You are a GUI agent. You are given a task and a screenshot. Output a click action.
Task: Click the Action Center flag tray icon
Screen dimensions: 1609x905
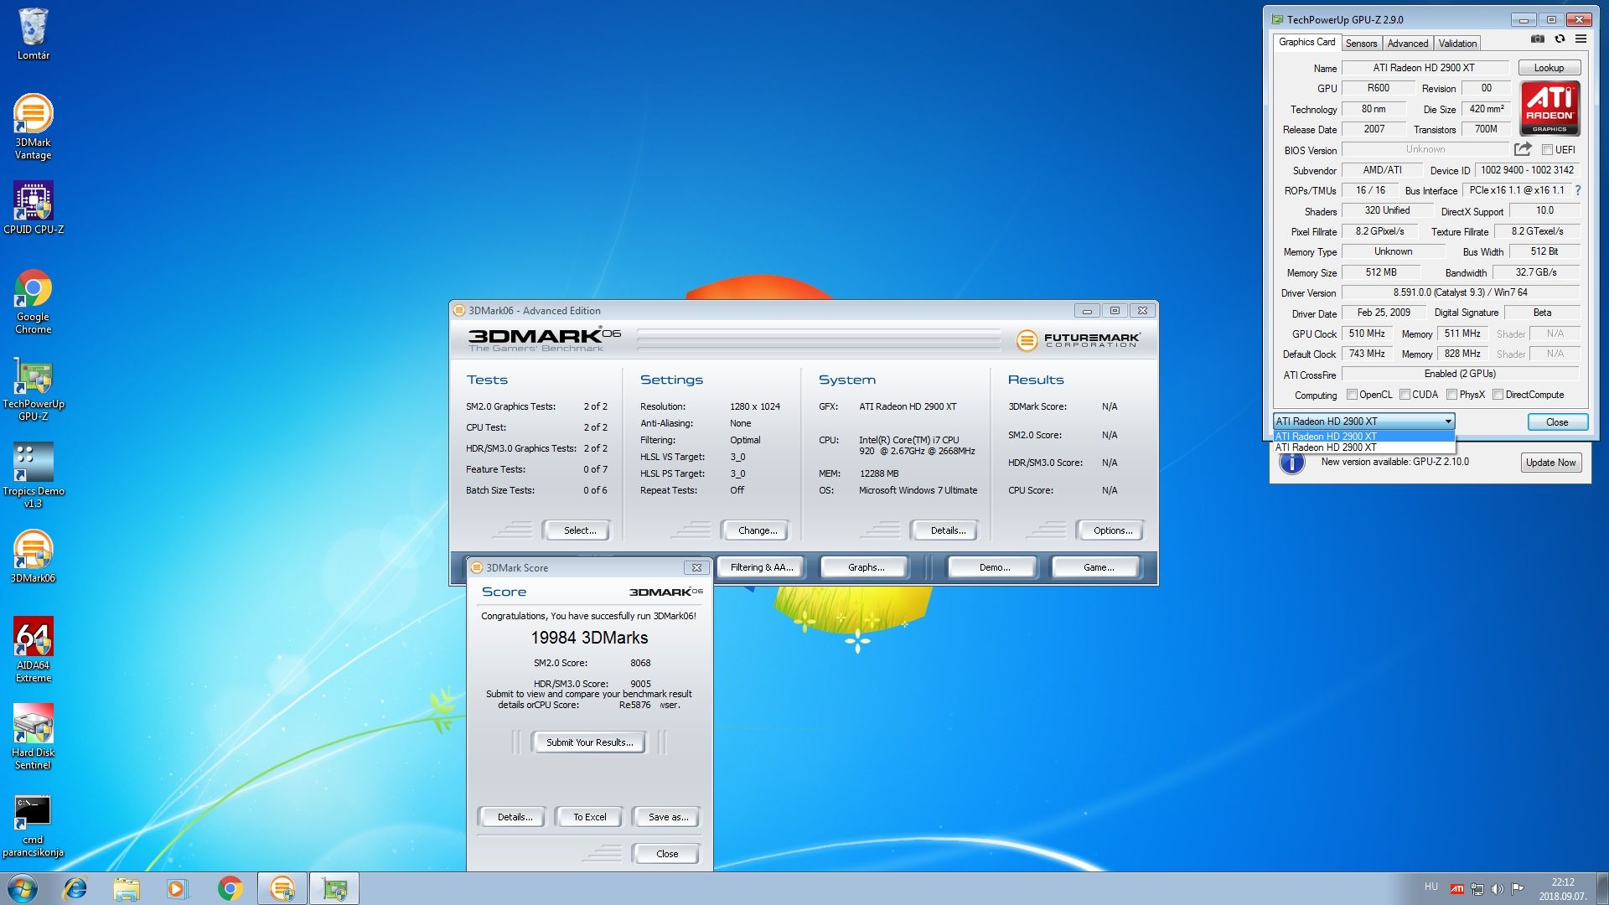point(1517,889)
